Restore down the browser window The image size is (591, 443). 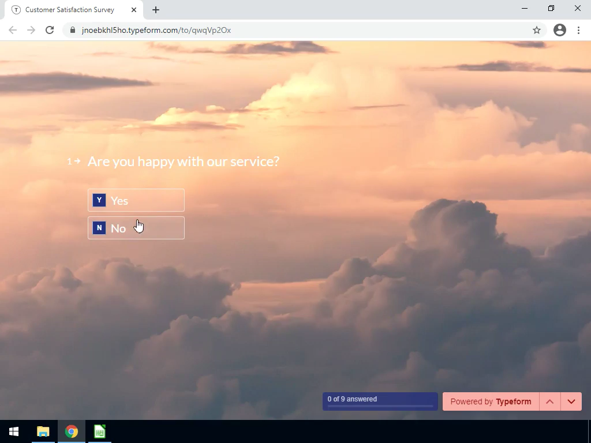pyautogui.click(x=551, y=8)
